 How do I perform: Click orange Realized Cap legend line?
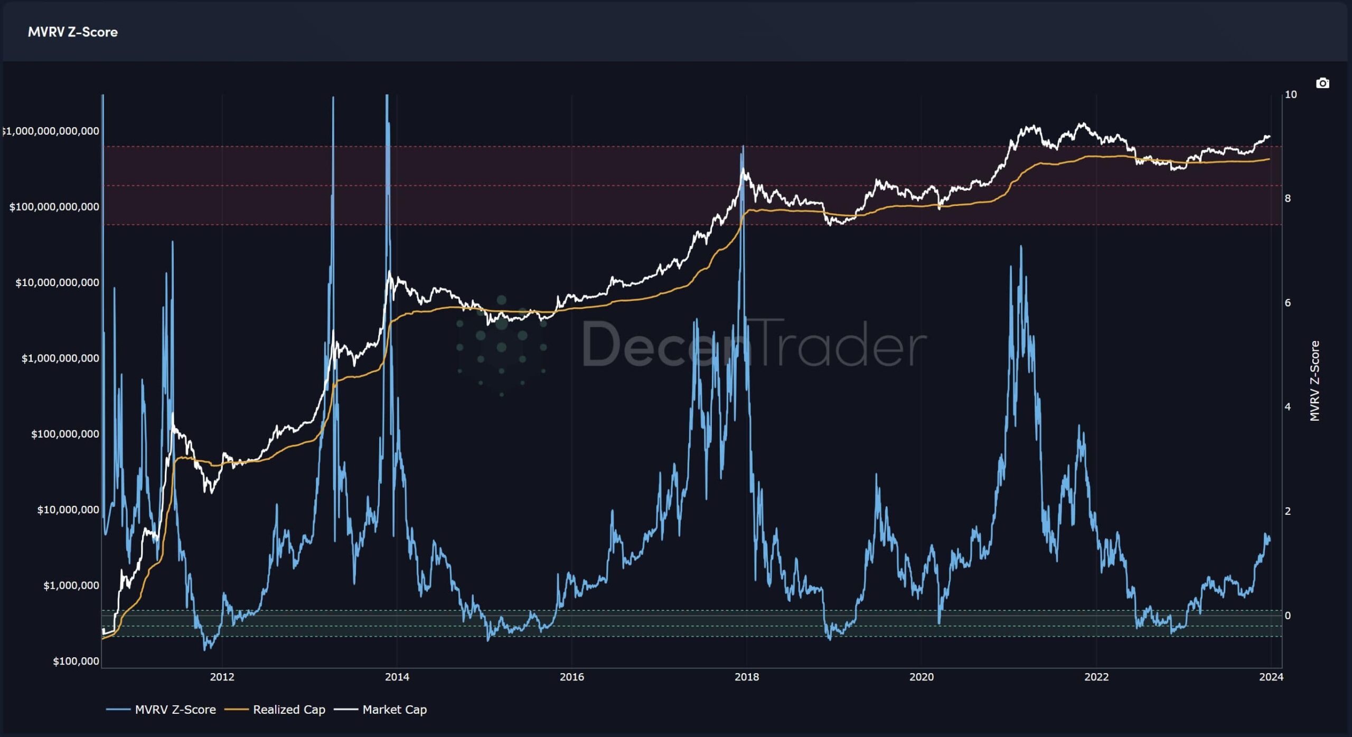coord(237,710)
